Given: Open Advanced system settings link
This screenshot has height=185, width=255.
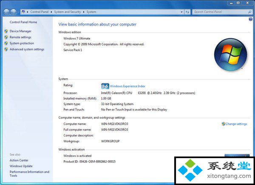Looking at the screenshot, I should click(x=27, y=49).
